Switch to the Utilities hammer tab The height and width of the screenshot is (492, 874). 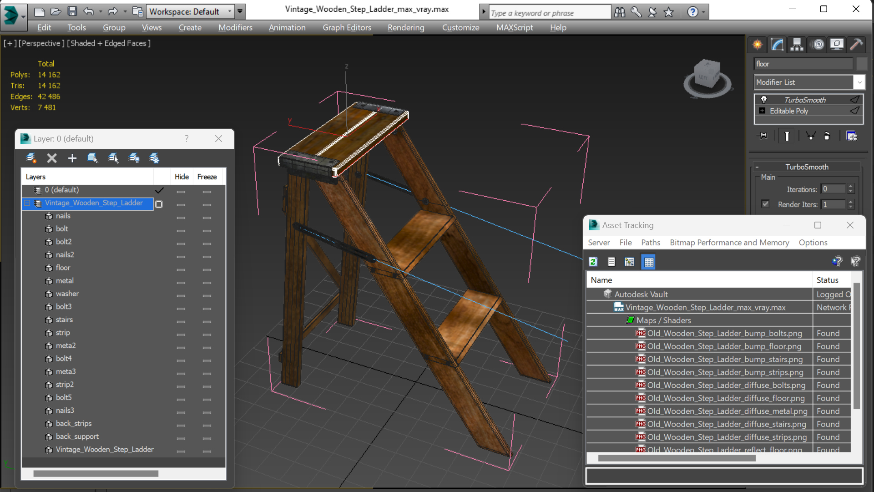(x=856, y=45)
